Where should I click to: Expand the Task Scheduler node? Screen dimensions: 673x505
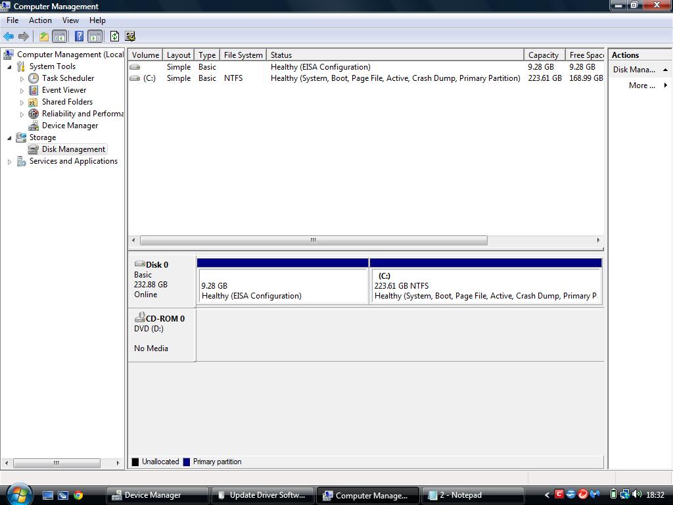tap(22, 79)
